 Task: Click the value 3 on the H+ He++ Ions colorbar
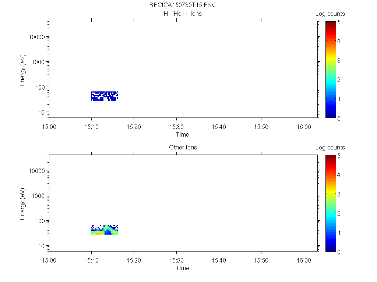point(339,61)
